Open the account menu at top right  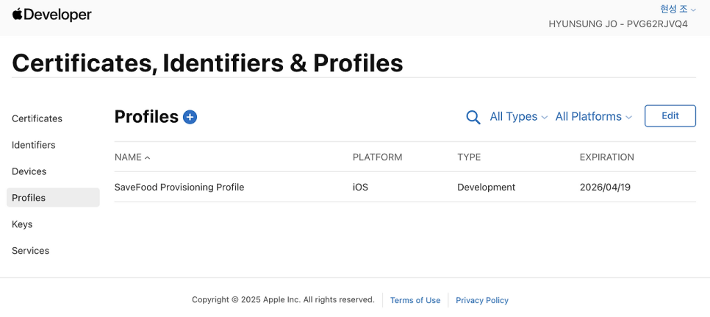click(678, 9)
